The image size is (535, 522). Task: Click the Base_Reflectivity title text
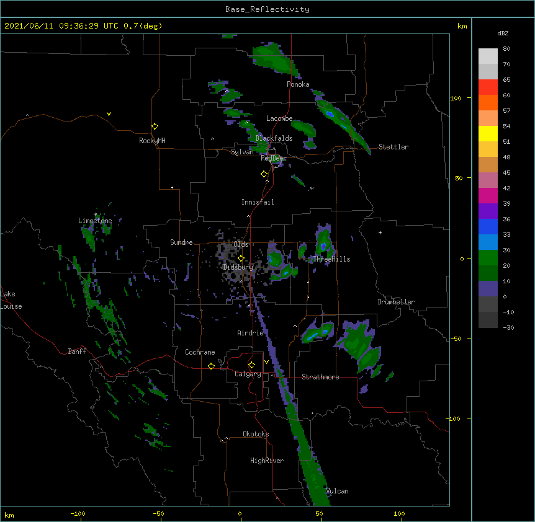[x=267, y=9]
